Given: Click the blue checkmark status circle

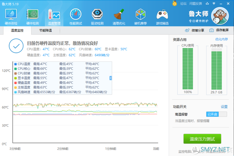Looking at the screenshot, I should point(16,46).
